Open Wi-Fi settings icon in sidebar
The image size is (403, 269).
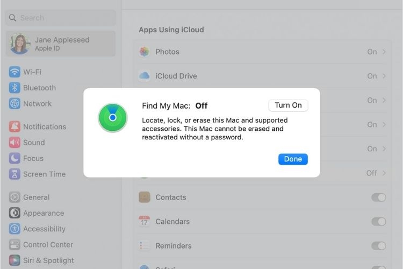point(15,72)
